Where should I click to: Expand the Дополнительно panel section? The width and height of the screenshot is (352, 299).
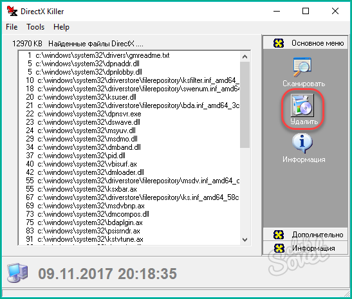[x=305, y=235]
